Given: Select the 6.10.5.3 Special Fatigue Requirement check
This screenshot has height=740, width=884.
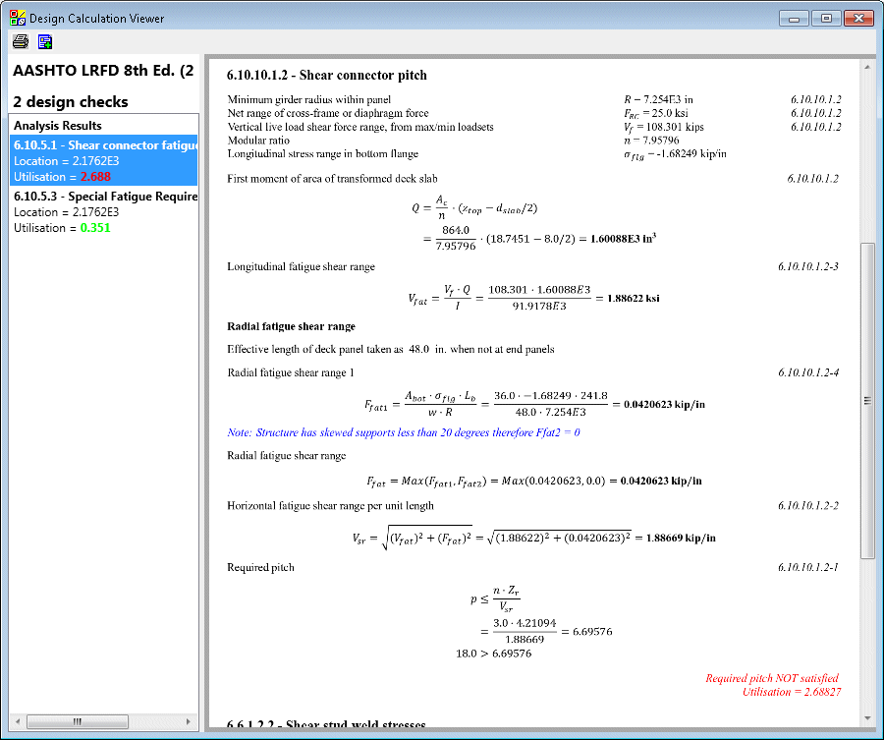Looking at the screenshot, I should click(x=105, y=197).
